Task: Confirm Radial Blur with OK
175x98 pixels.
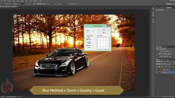Action: 104,30
